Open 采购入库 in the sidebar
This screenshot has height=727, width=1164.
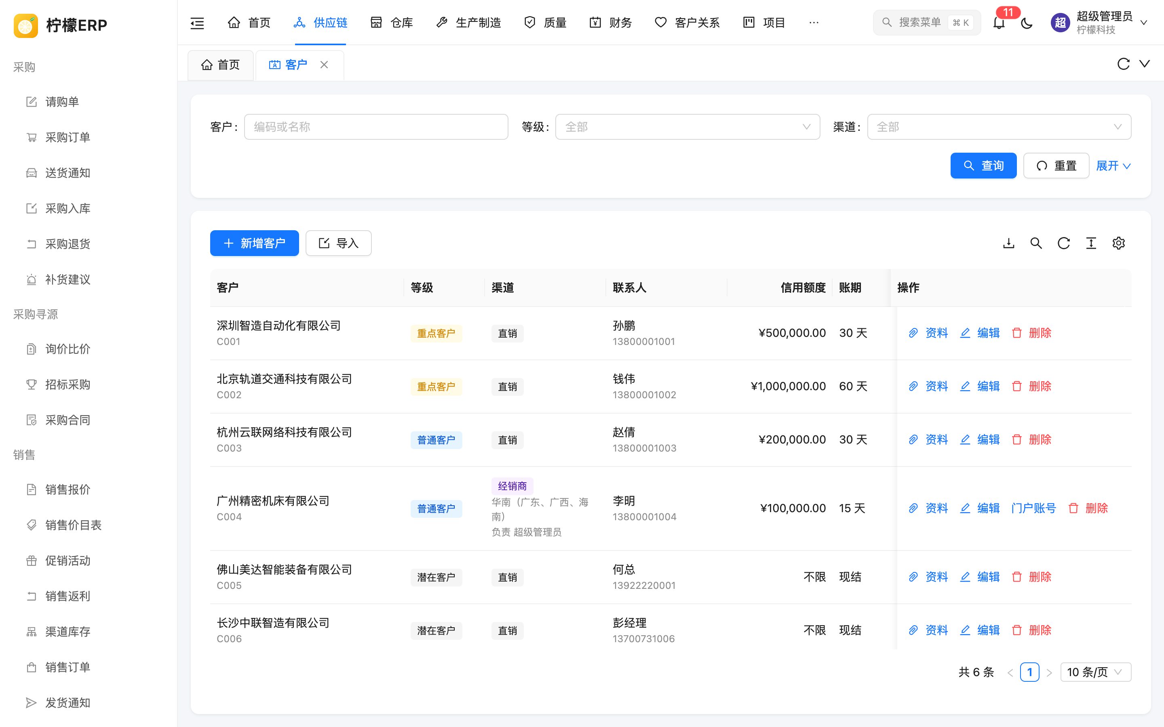[89, 209]
